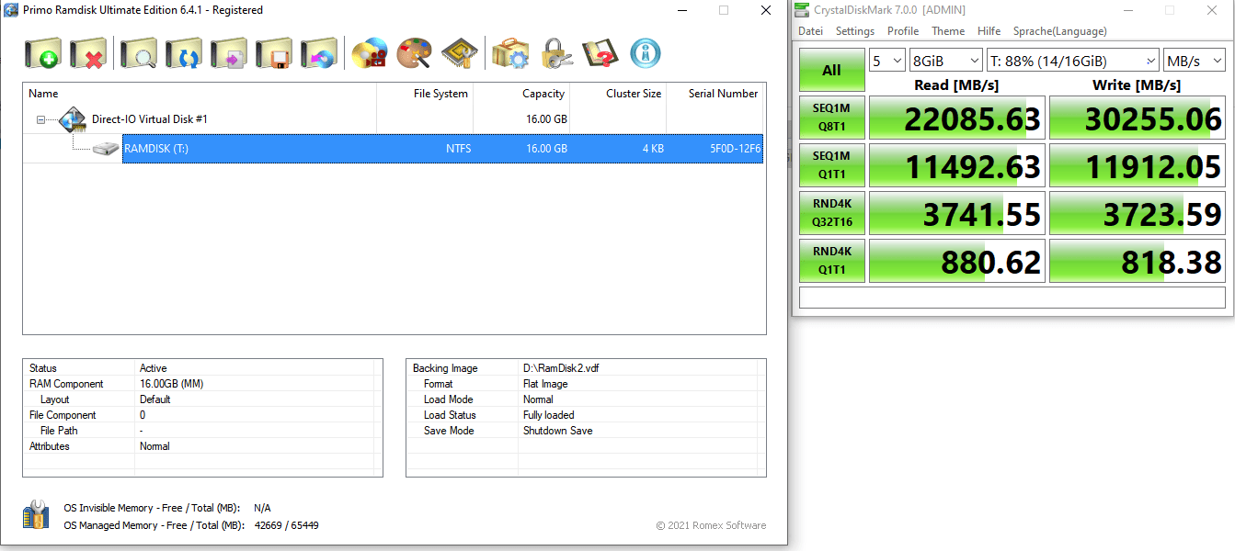Screen dimensions: 1235x551
Task: Click the refresh disk icon (blue arrows)
Action: pyautogui.click(x=183, y=54)
